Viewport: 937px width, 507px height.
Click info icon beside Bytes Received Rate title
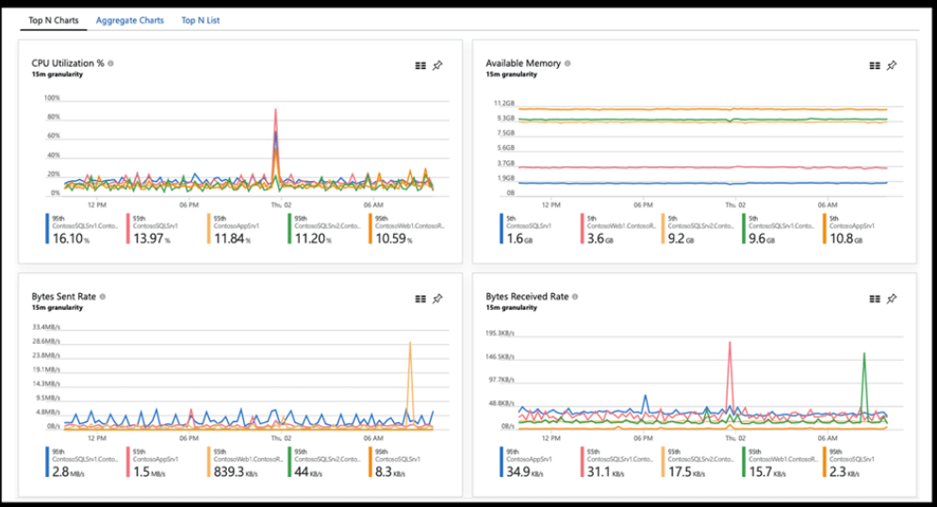tap(575, 296)
